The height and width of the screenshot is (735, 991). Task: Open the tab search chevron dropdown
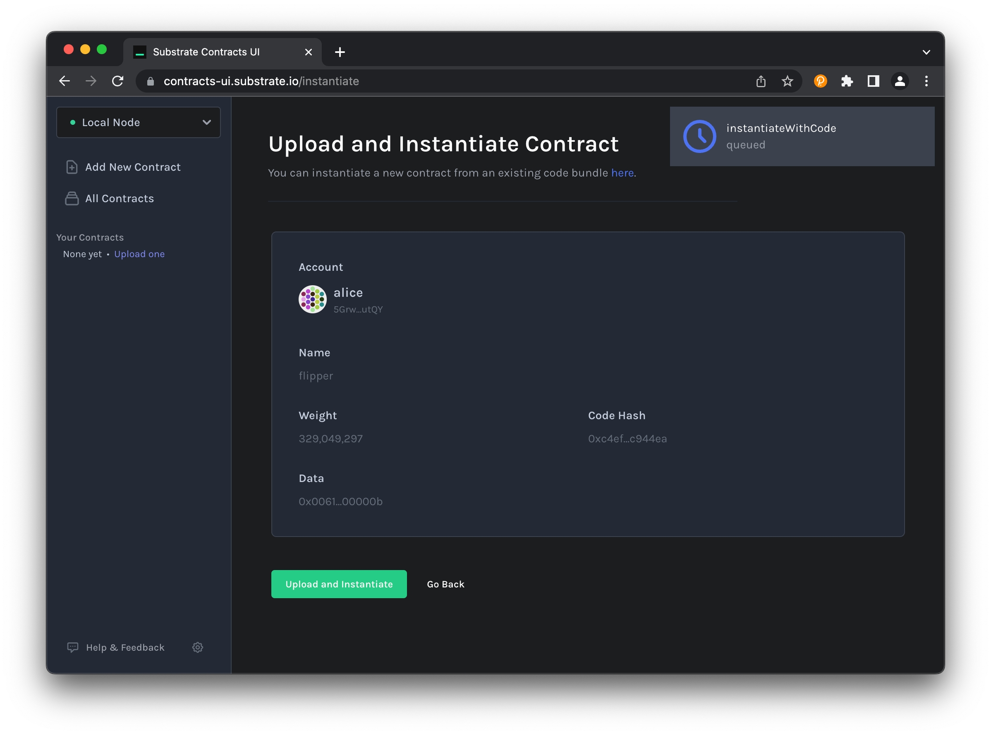(x=926, y=52)
